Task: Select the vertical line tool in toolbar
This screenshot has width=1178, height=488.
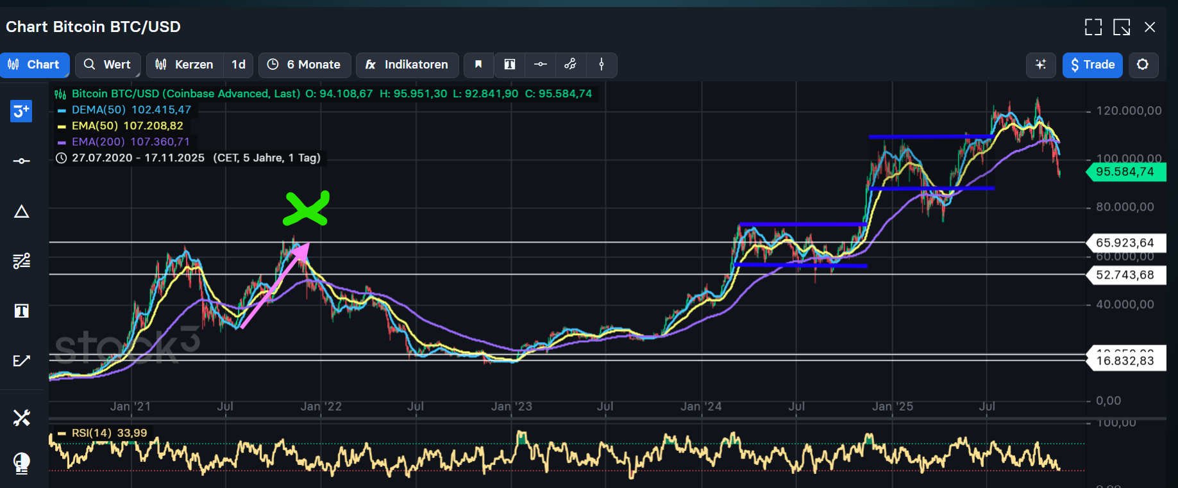Action: [x=602, y=65]
